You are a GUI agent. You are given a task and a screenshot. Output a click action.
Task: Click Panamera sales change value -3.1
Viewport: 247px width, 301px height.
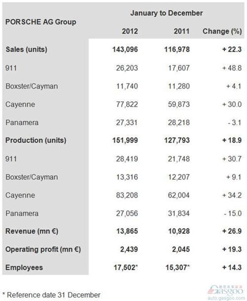pos(235,123)
